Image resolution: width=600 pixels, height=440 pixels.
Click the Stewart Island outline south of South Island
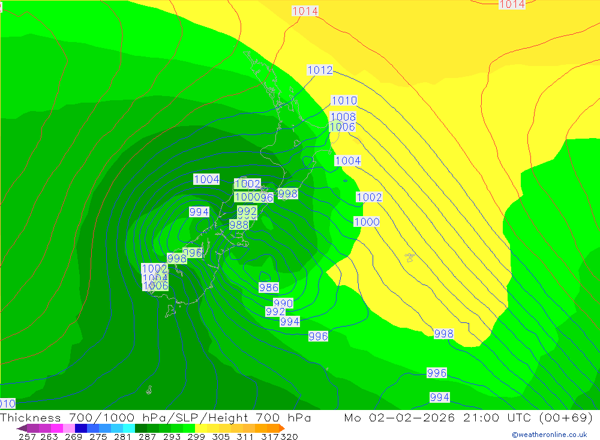(170, 311)
